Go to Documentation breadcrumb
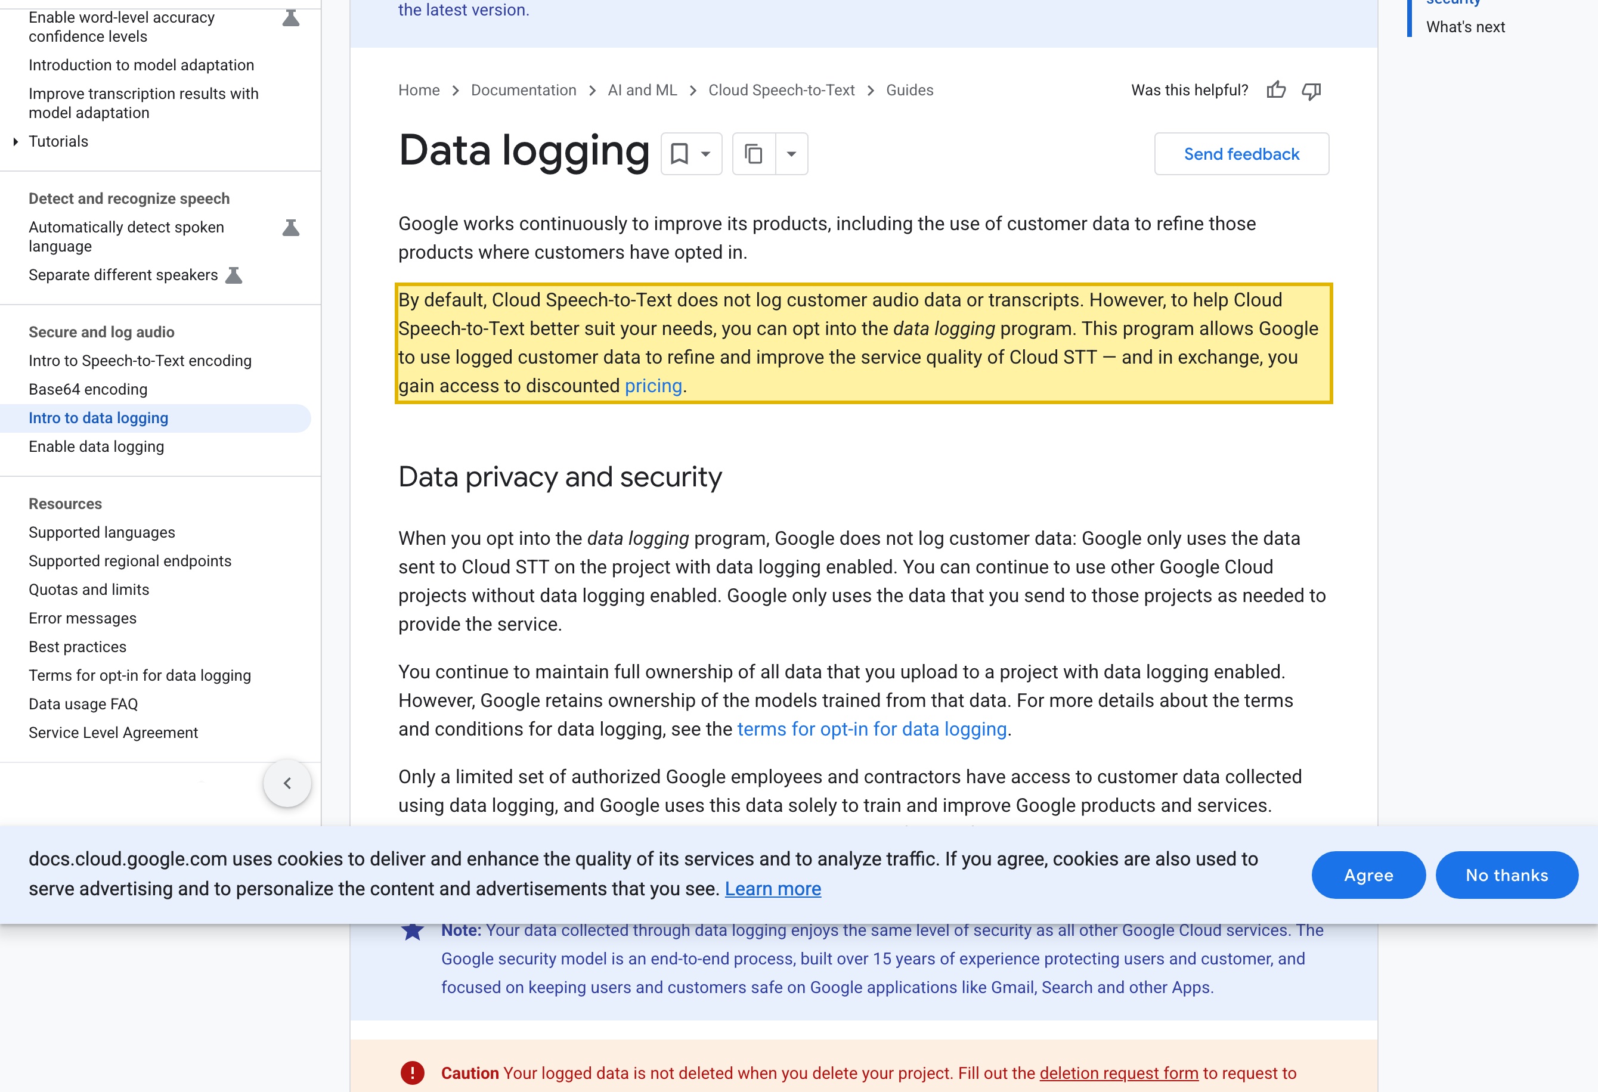This screenshot has height=1092, width=1598. pos(524,90)
